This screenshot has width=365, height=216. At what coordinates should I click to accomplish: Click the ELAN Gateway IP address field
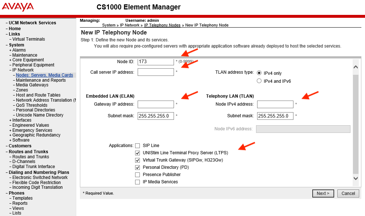156,104
